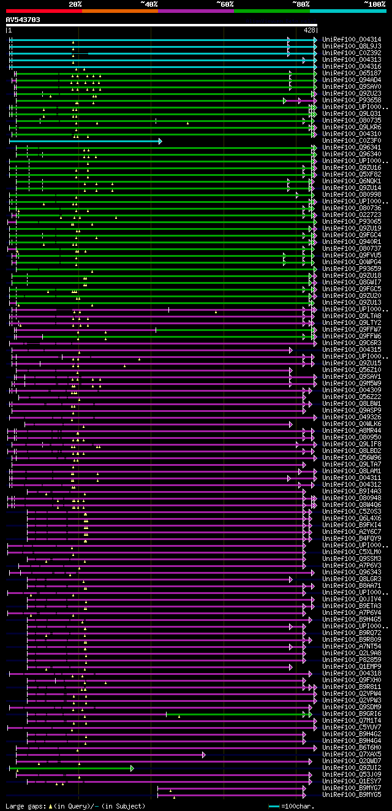Select the query name AV543703
Screen dimensions: 392x811
point(23,20)
